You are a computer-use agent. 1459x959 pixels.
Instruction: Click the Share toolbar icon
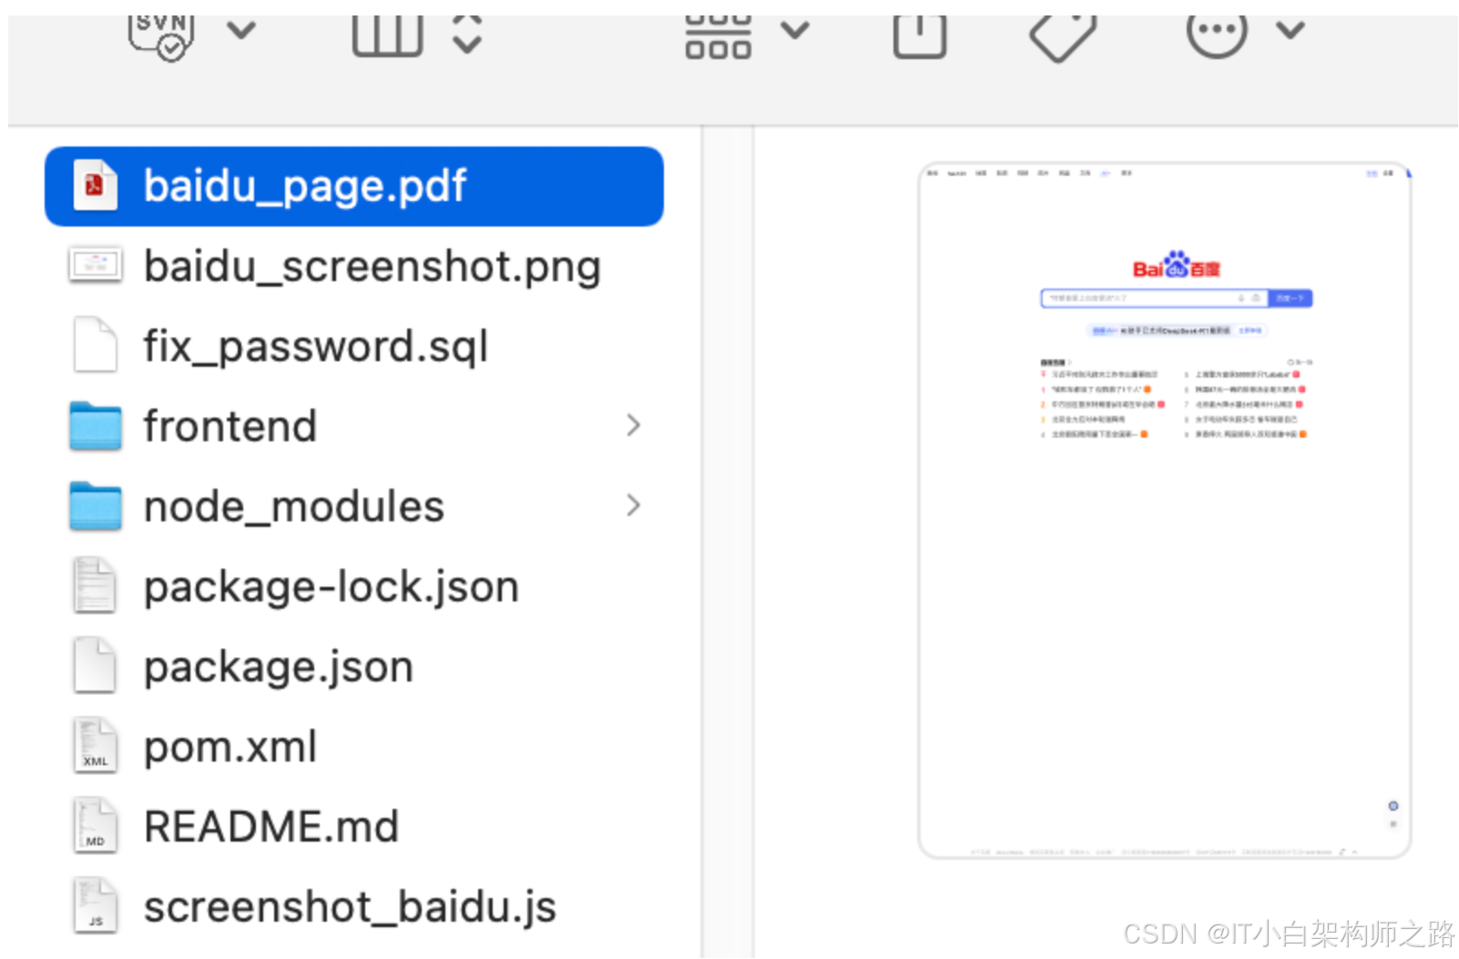(920, 36)
